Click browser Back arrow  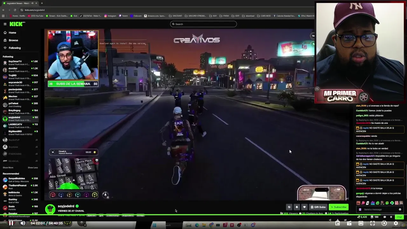click(3, 10)
